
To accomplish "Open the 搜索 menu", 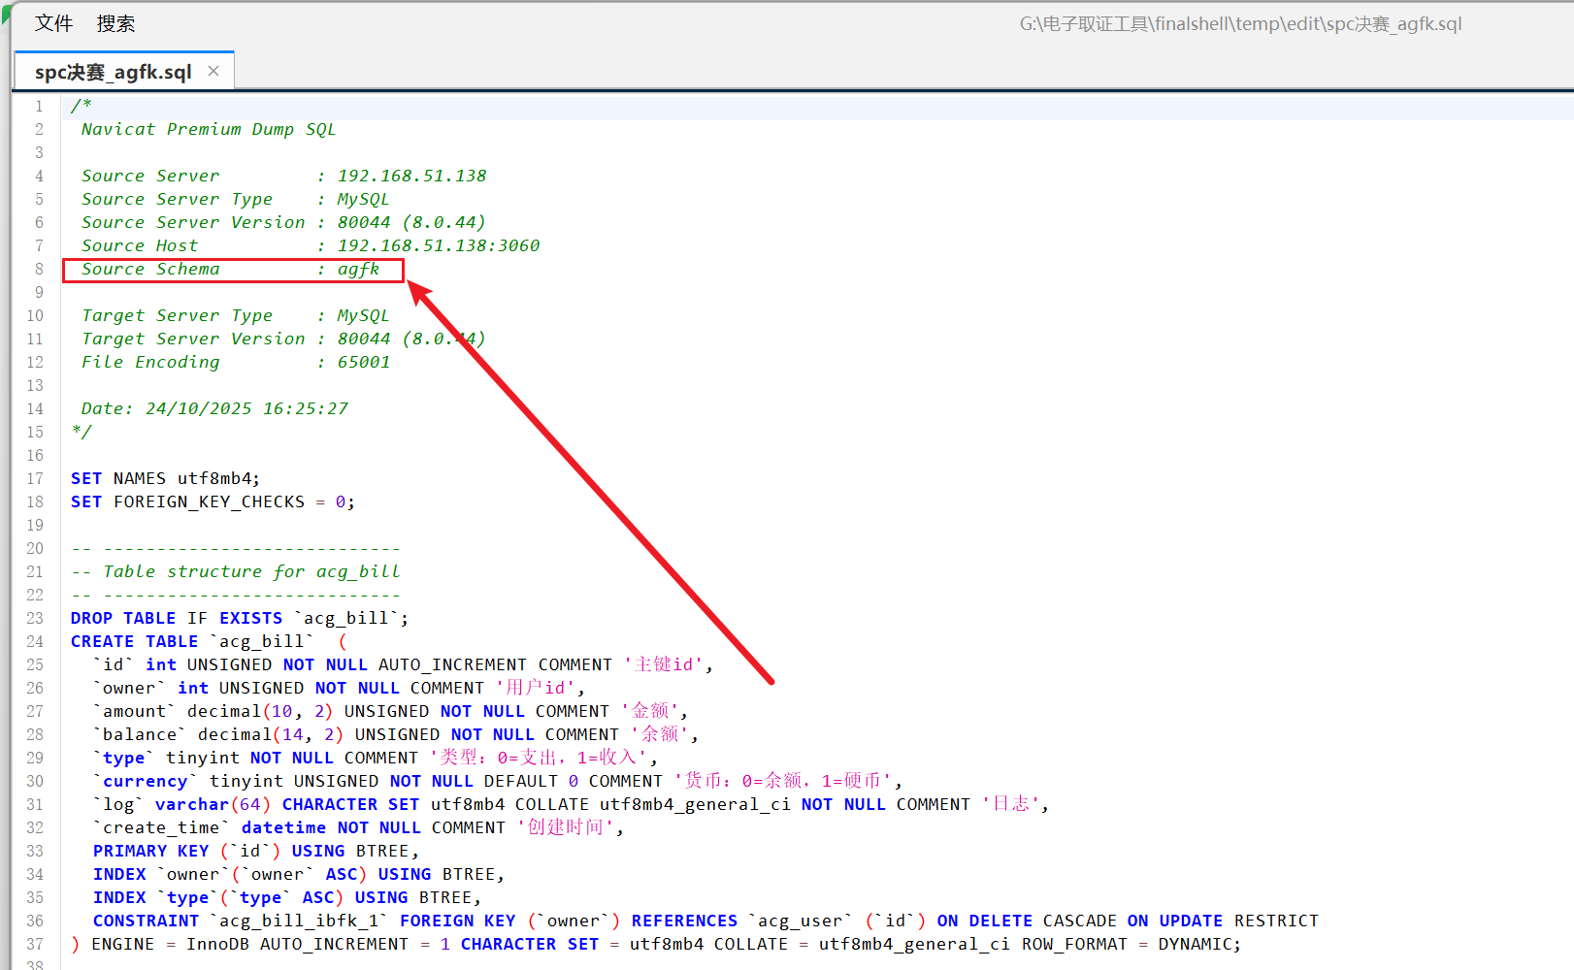I will tap(115, 23).
